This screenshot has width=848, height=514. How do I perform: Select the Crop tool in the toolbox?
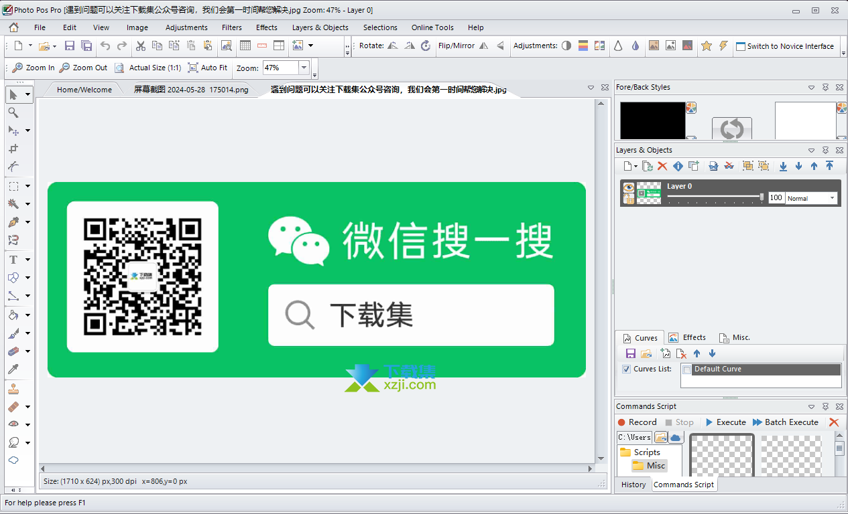point(13,149)
